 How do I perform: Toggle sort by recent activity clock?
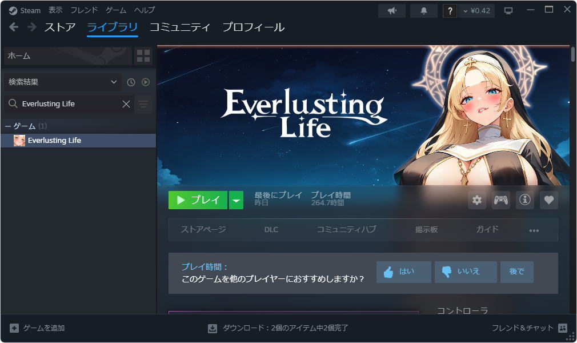coord(131,82)
